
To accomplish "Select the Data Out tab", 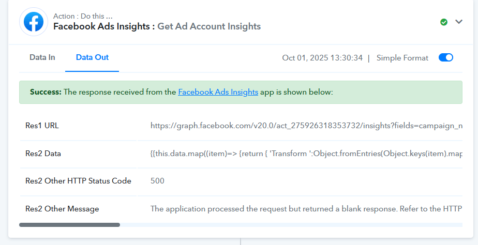I will click(x=92, y=57).
